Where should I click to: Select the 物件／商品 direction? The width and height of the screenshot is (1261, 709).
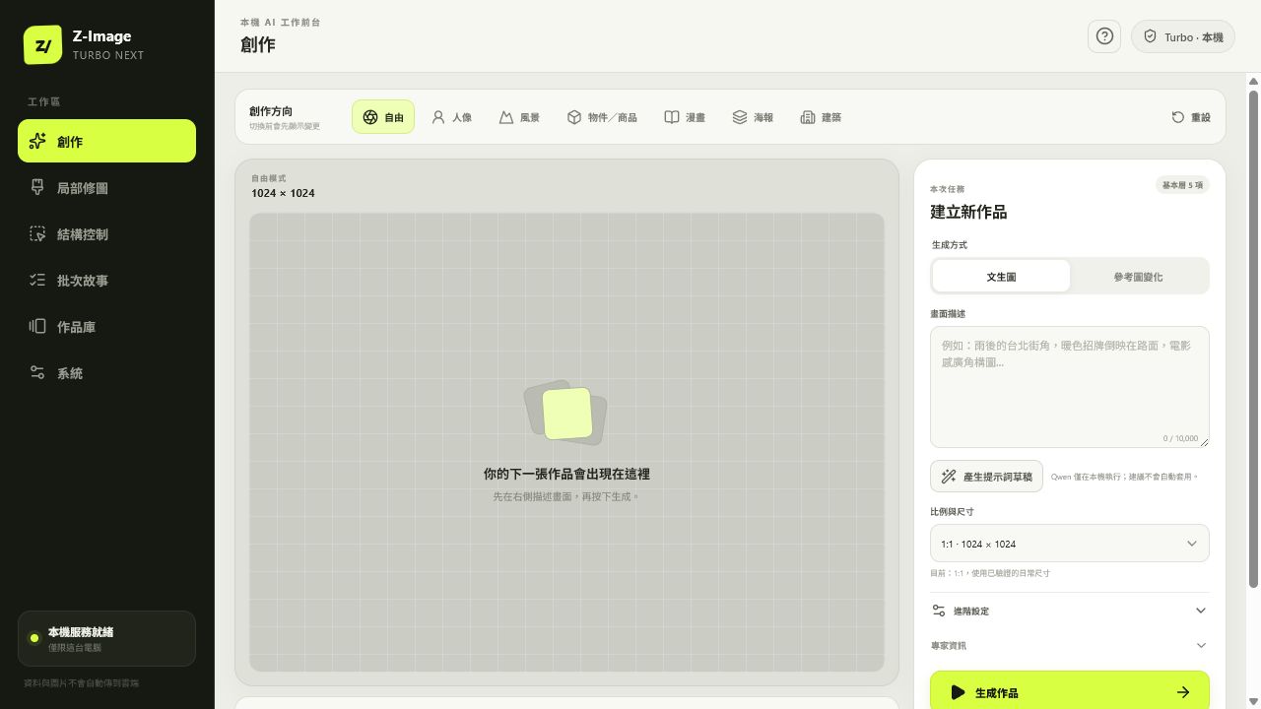pos(602,117)
